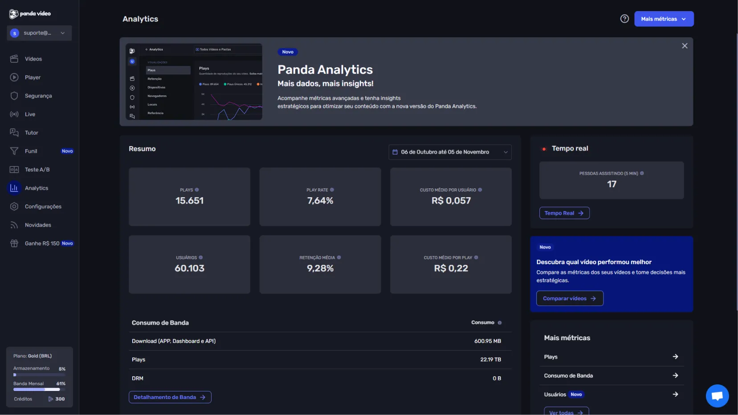Open the Teste A/B icon

(14, 170)
